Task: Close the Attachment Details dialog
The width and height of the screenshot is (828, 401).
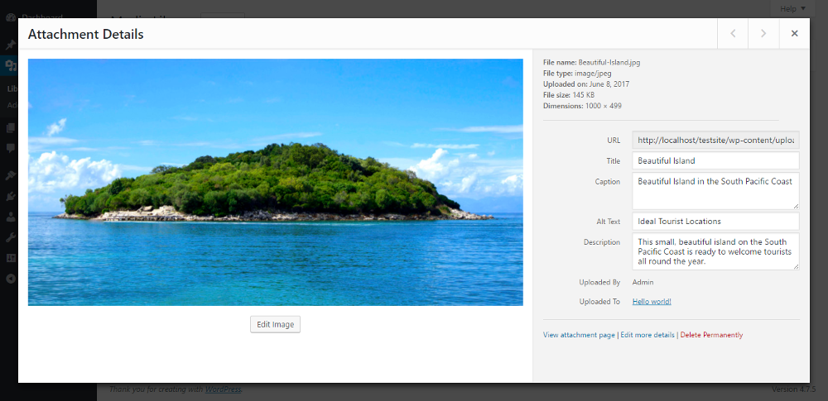Action: click(794, 33)
